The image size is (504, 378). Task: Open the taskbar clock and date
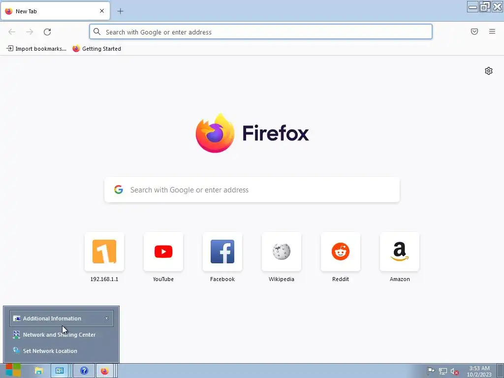(x=479, y=371)
